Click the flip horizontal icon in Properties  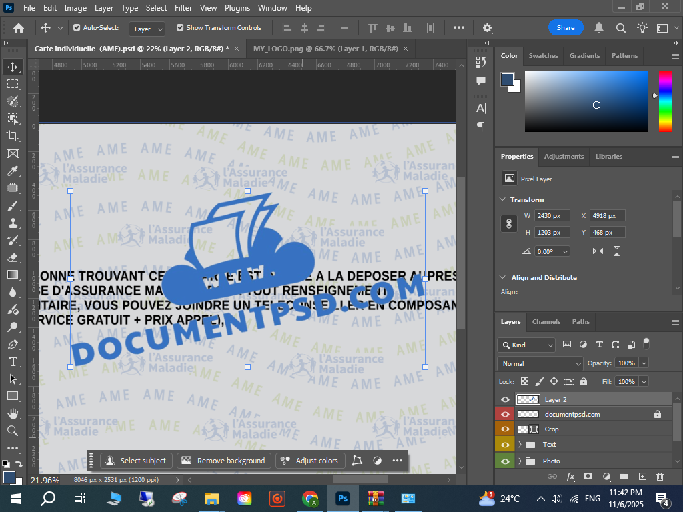click(x=598, y=251)
